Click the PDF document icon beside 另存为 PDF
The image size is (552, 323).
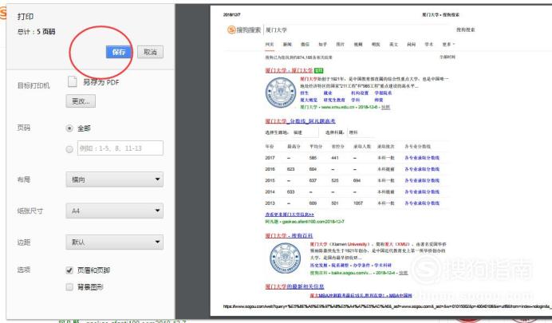coord(72,81)
